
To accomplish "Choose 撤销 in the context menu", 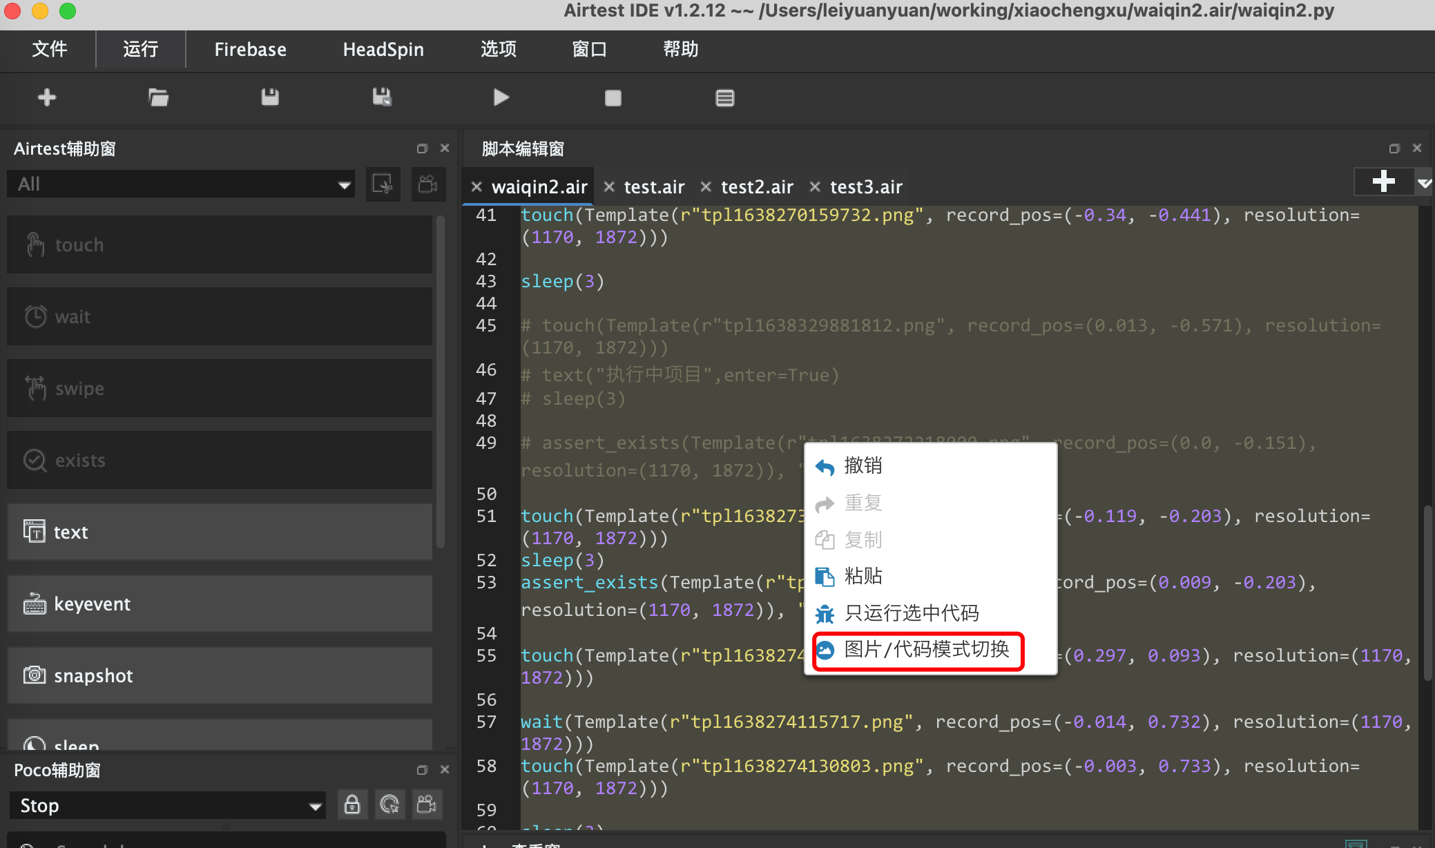I will point(930,465).
